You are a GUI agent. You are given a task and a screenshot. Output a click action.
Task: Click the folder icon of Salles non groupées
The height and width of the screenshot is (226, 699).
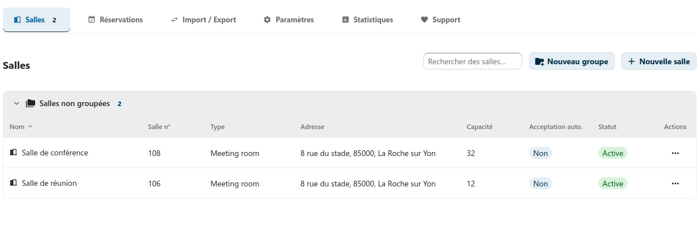(31, 104)
